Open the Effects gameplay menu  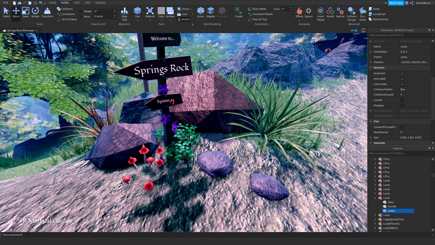tap(299, 13)
